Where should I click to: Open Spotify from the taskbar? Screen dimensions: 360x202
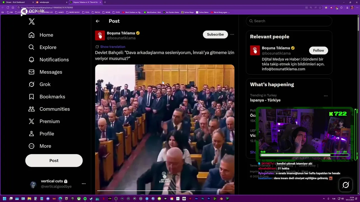85,199
